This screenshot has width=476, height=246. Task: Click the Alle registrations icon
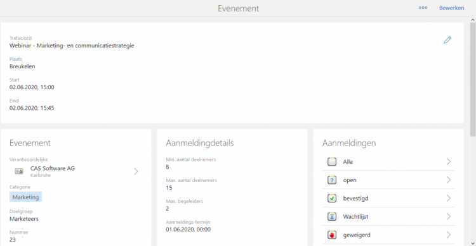click(332, 162)
